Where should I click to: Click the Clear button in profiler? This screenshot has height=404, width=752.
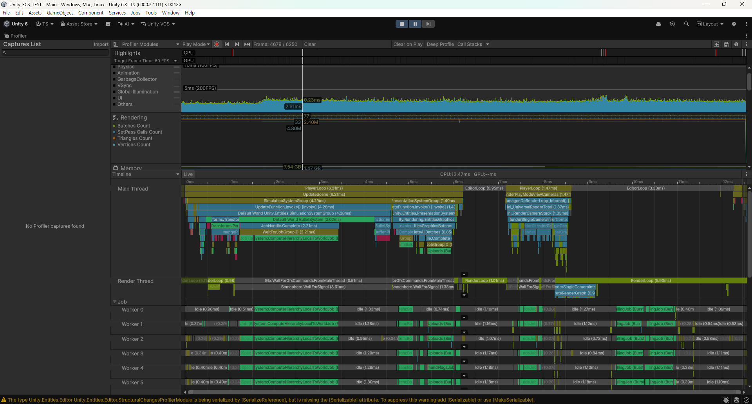click(310, 44)
